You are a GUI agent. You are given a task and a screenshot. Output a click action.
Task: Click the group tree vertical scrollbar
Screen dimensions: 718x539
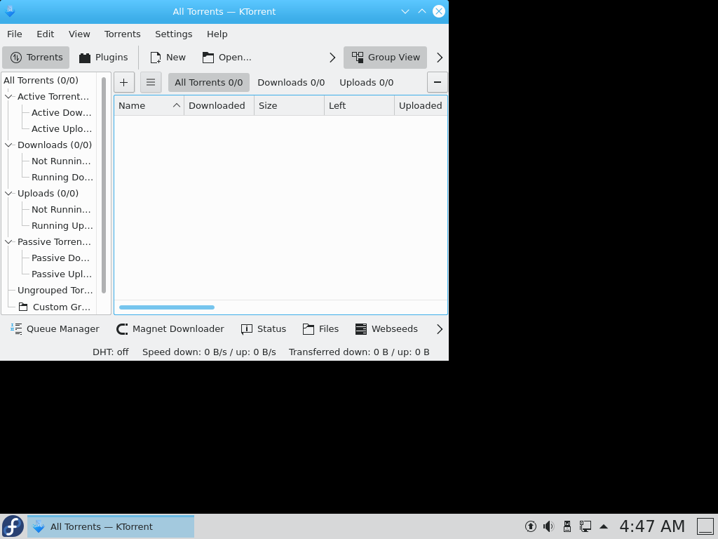pos(104,185)
